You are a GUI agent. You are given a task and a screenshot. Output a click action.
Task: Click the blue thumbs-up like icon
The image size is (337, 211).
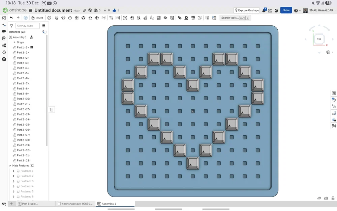(x=114, y=10)
